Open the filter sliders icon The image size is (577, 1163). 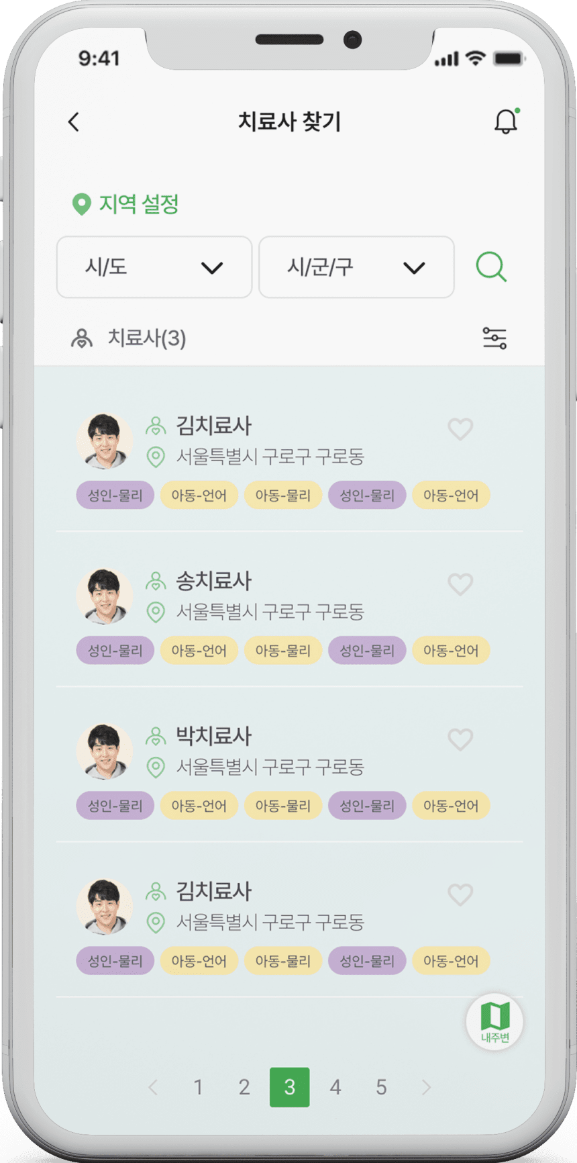(x=494, y=338)
